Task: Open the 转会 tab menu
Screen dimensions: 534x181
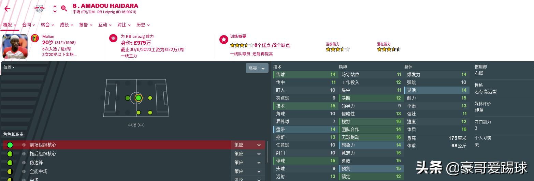Action: pyautogui.click(x=48, y=25)
